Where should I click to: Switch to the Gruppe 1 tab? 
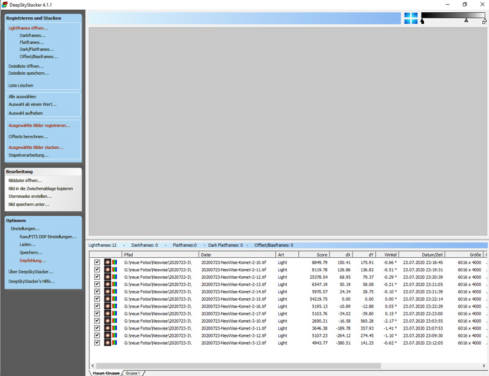pyautogui.click(x=133, y=372)
